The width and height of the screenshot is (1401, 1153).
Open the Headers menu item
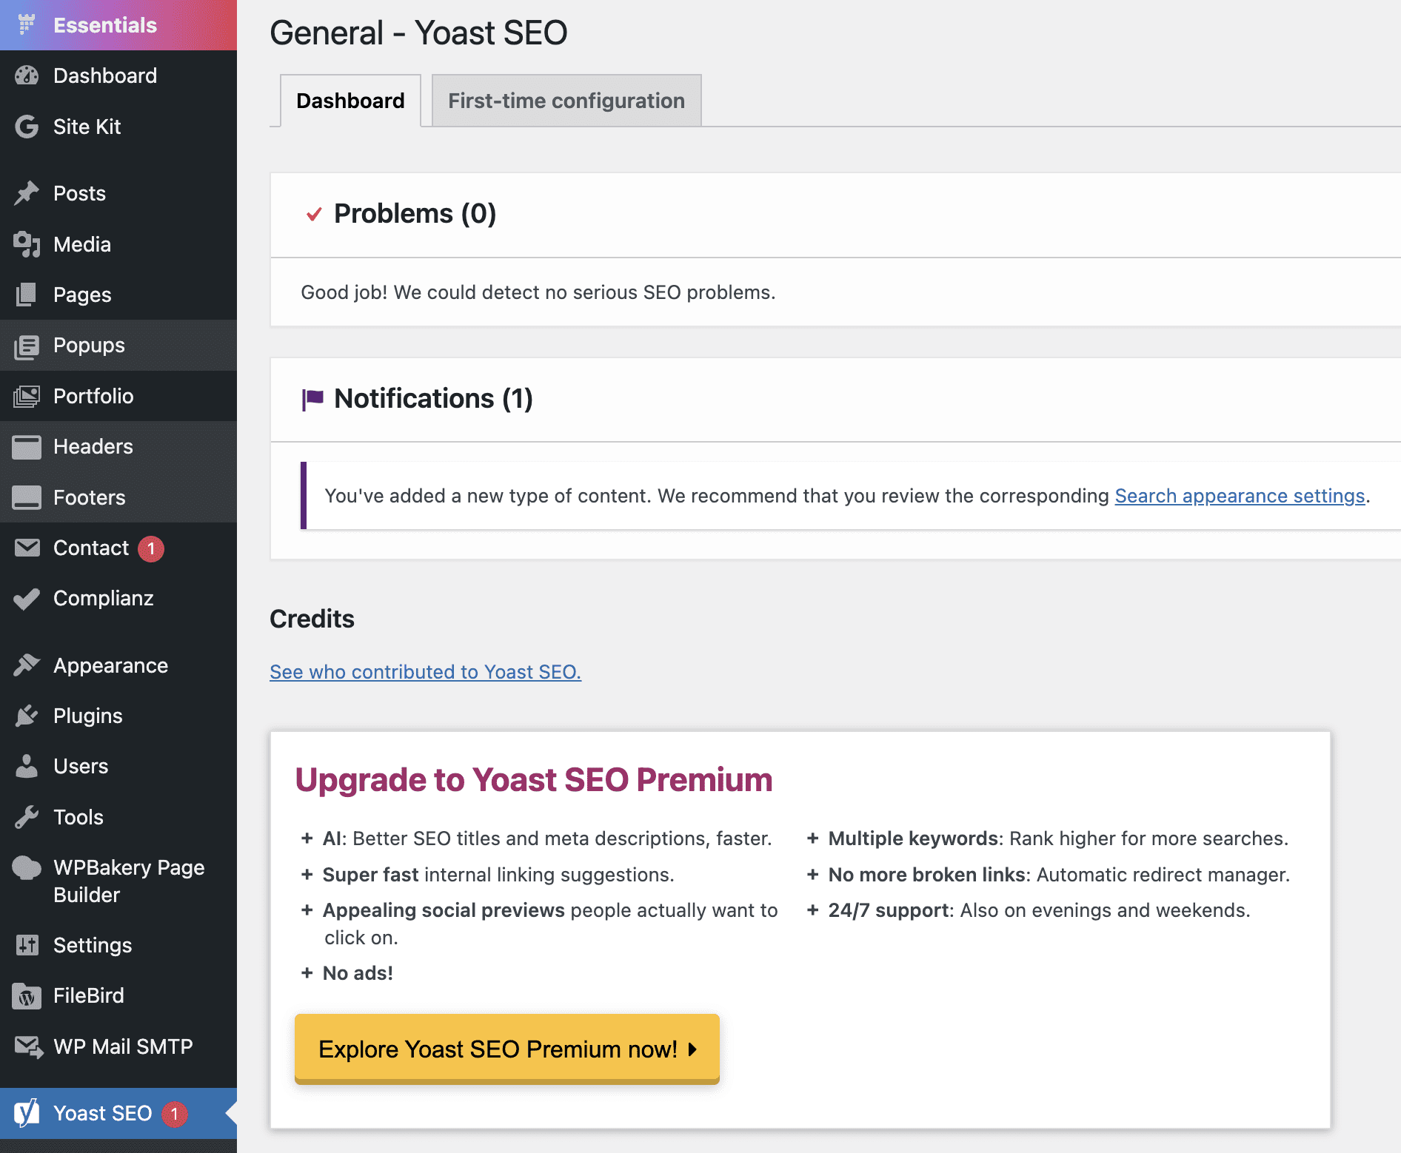pos(118,446)
